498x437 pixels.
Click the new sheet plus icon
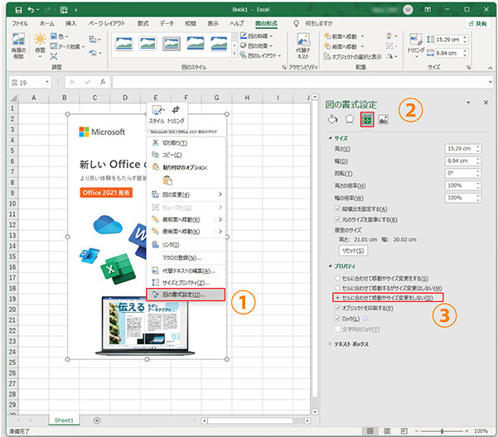click(97, 420)
